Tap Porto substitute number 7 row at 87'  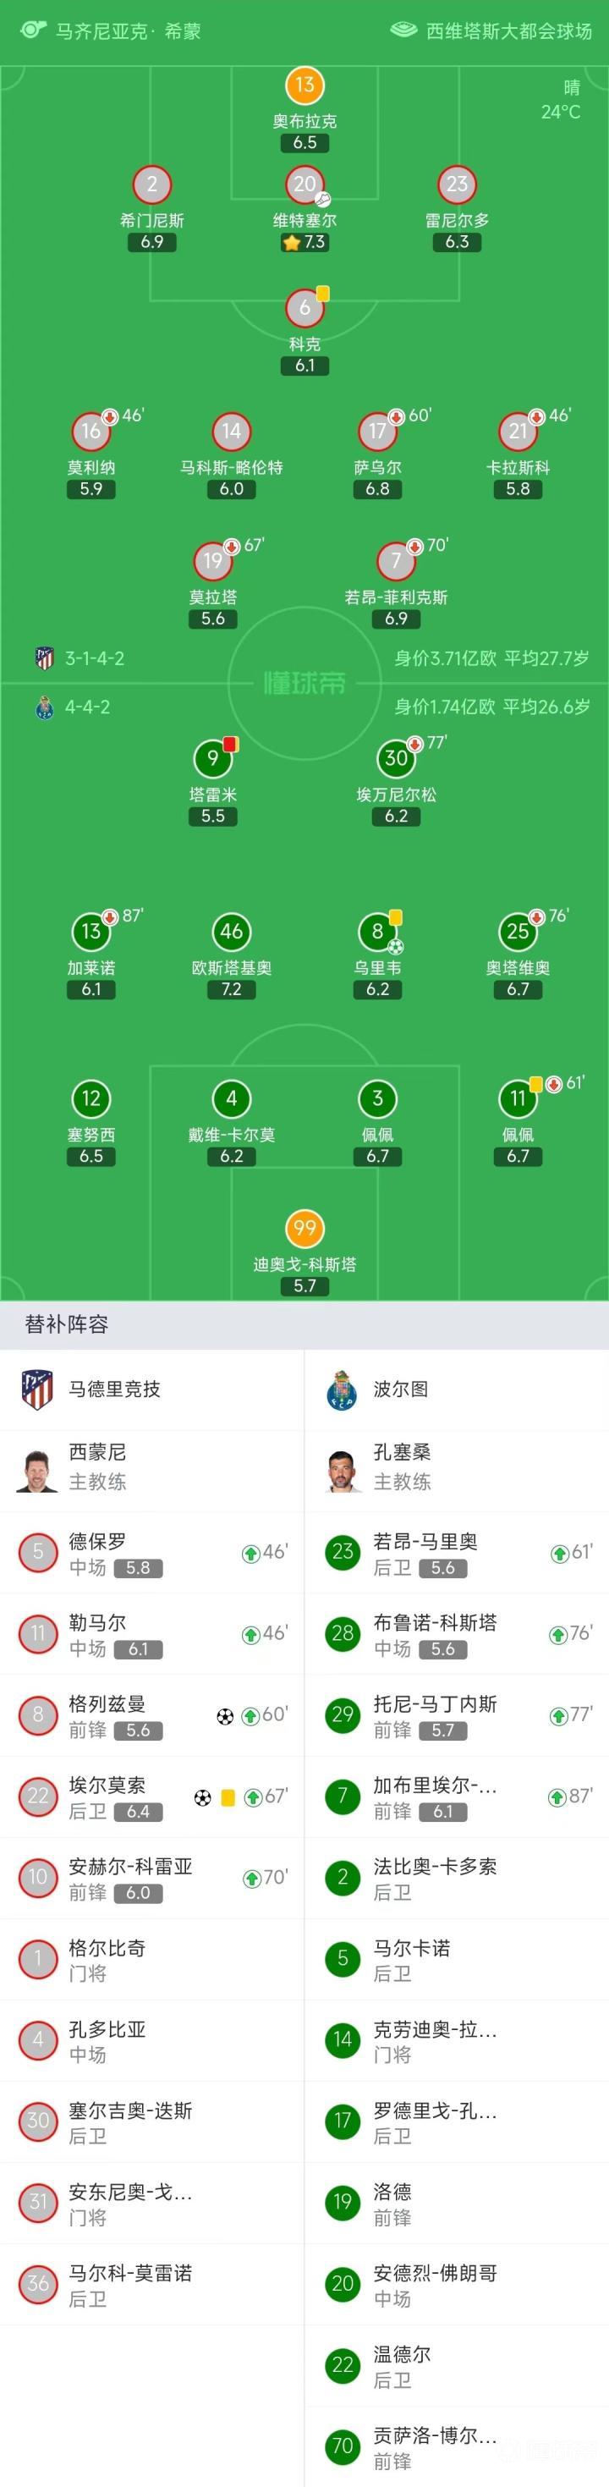point(457,1796)
